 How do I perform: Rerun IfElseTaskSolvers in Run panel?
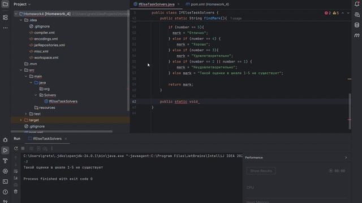(16, 148)
